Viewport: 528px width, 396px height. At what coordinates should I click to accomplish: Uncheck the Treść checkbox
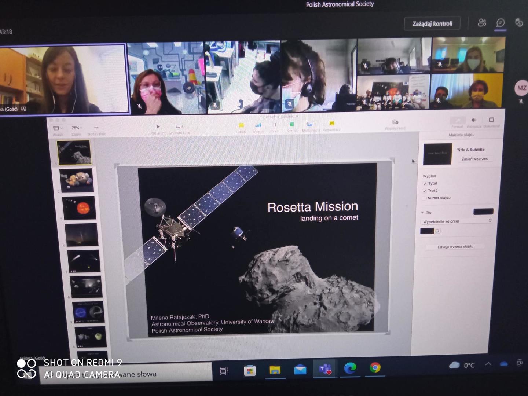425,191
